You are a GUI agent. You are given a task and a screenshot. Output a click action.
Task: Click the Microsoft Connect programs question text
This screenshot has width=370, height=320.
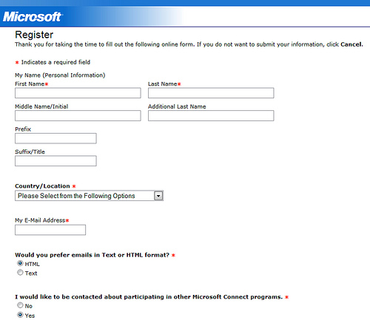coord(149,297)
